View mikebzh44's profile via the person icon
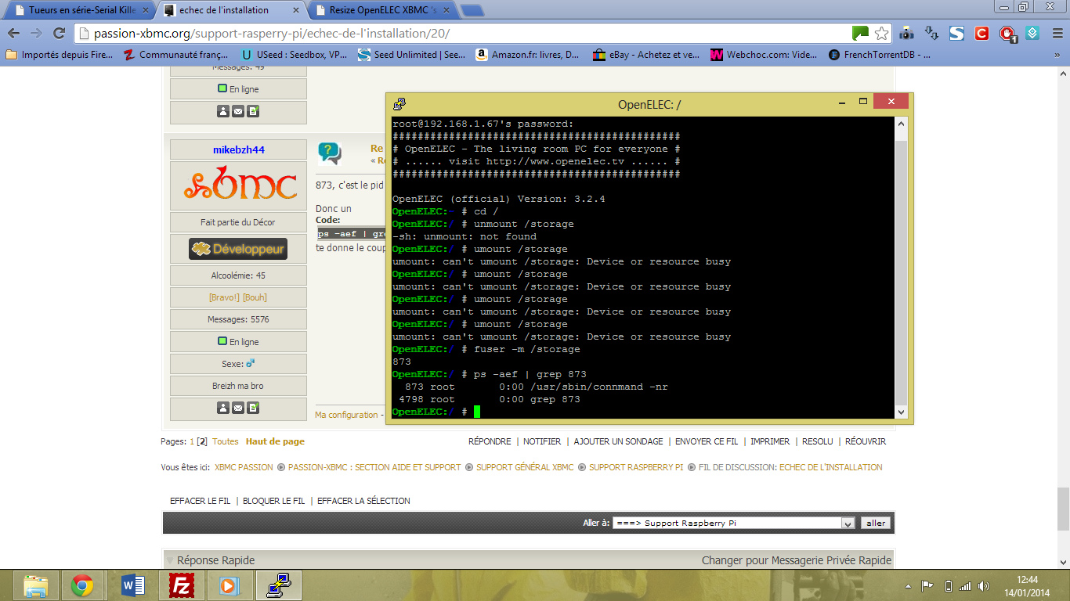 pyautogui.click(x=223, y=408)
